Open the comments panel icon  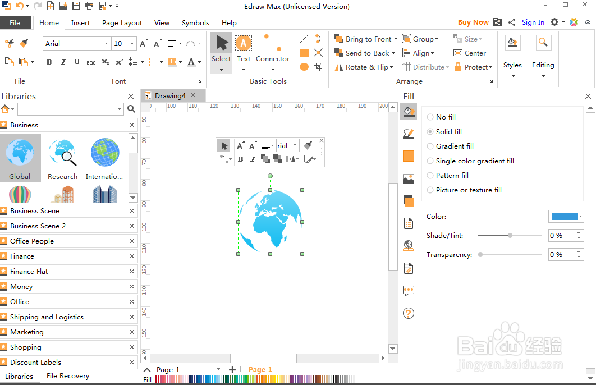(409, 291)
